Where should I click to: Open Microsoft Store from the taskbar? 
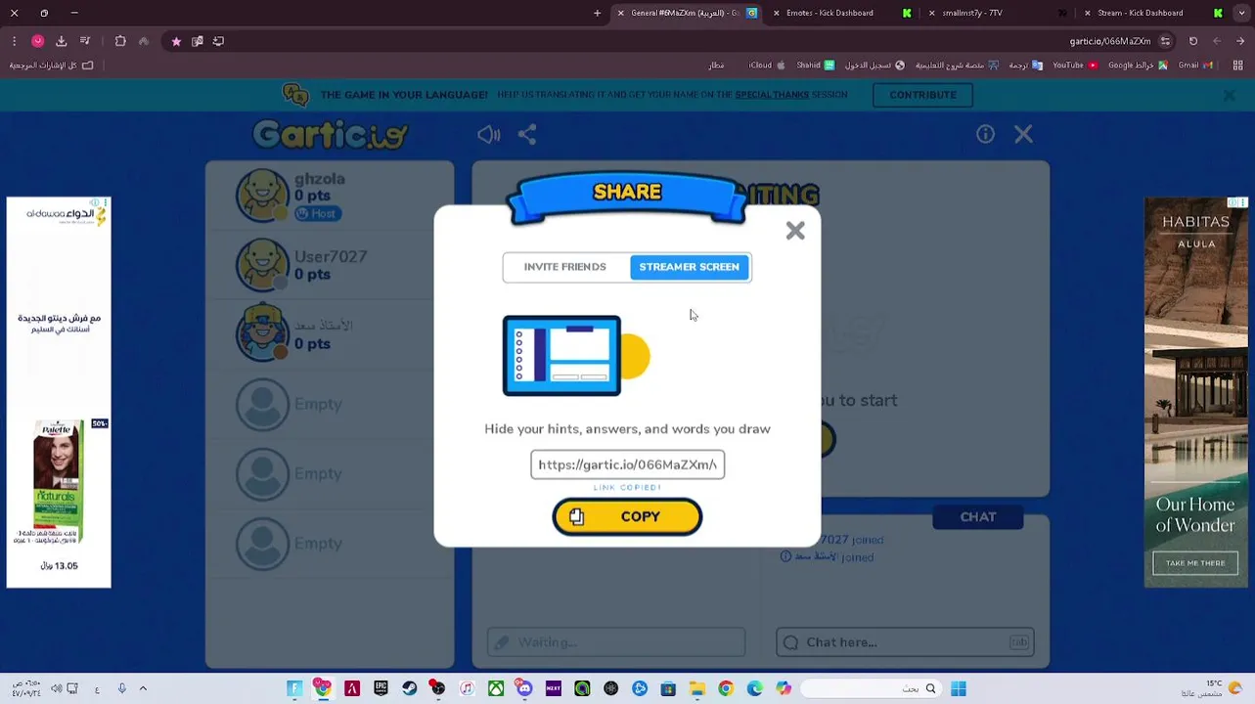point(668,688)
